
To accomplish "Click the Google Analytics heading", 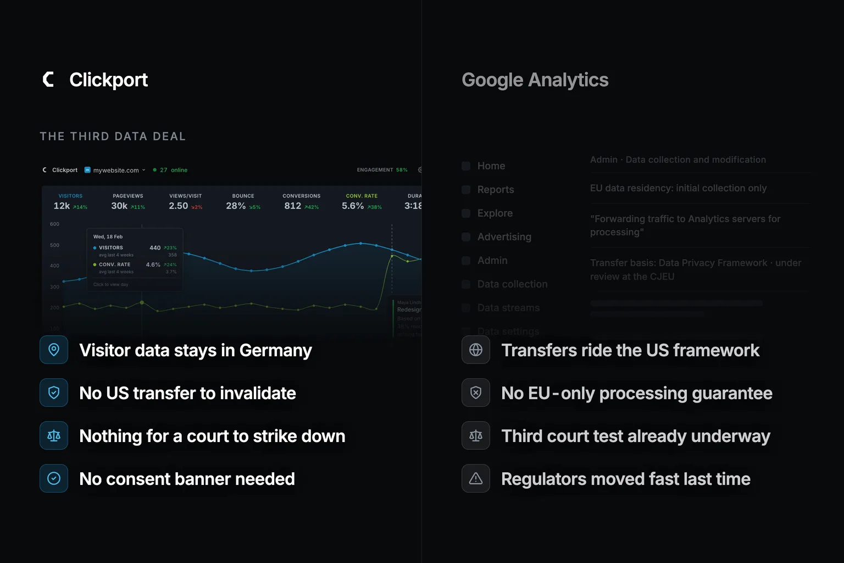I will click(x=535, y=80).
